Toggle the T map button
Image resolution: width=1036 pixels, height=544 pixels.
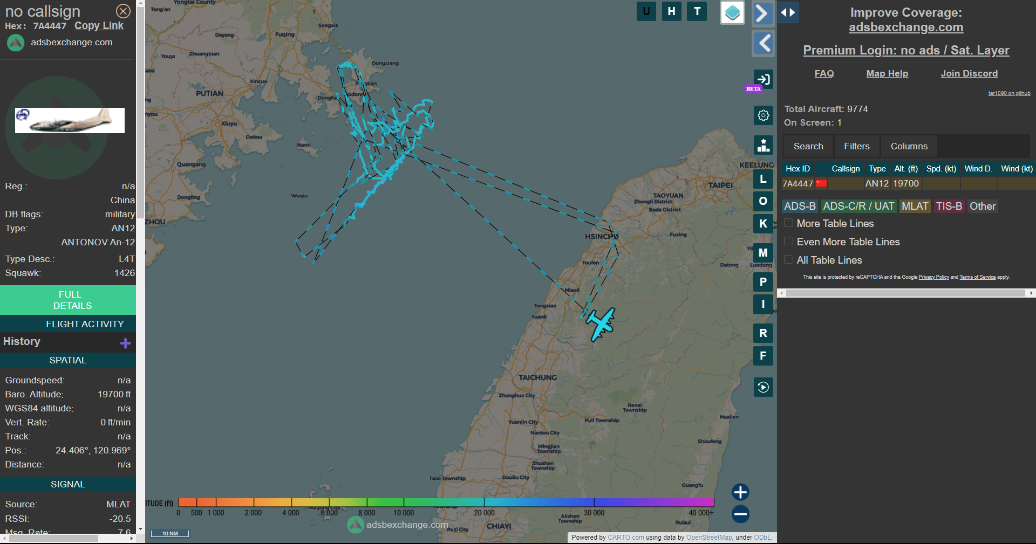pyautogui.click(x=697, y=11)
